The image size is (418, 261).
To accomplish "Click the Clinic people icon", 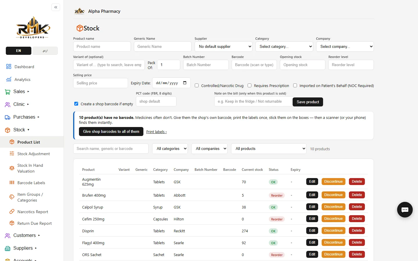I will [8, 104].
